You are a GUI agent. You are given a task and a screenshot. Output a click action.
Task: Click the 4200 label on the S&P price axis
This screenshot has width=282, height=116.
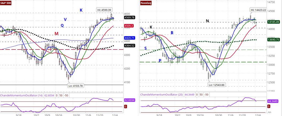pos(127,68)
